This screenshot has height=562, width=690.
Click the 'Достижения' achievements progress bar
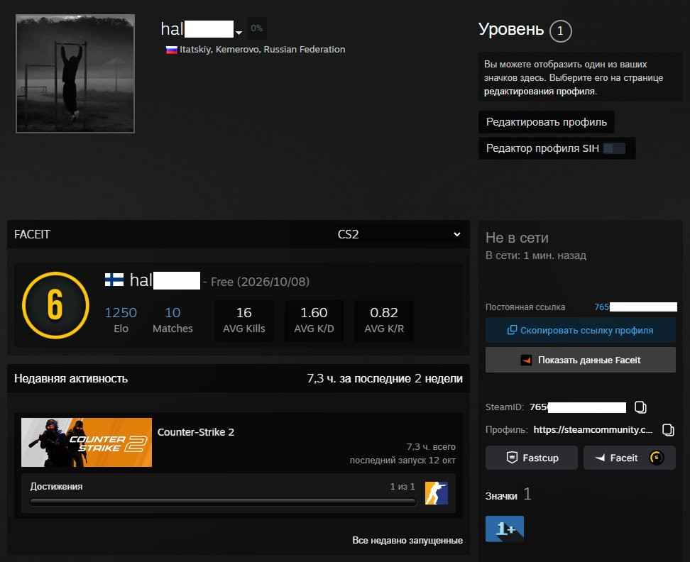coord(223,502)
